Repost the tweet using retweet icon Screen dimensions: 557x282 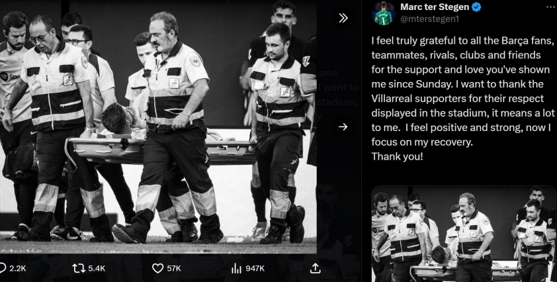tap(78, 268)
